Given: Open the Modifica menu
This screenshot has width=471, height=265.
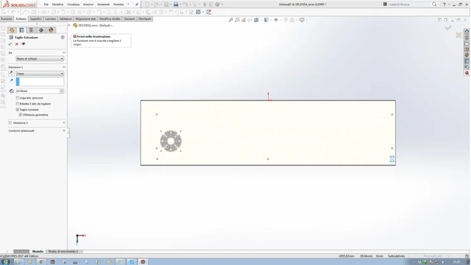Looking at the screenshot, I should (x=58, y=5).
